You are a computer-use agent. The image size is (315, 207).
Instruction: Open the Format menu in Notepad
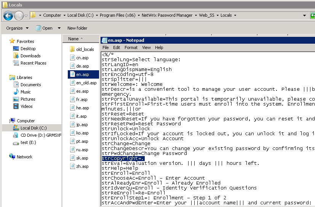click(x=131, y=47)
